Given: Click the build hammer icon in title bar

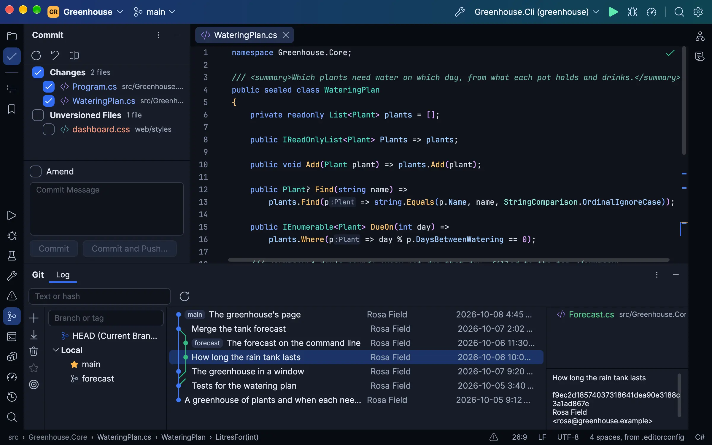Looking at the screenshot, I should [x=460, y=12].
